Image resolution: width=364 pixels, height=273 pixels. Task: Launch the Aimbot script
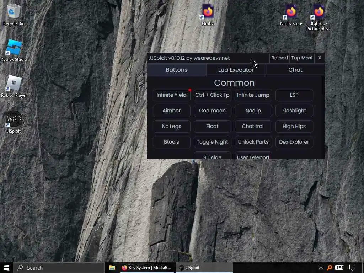[x=171, y=111]
